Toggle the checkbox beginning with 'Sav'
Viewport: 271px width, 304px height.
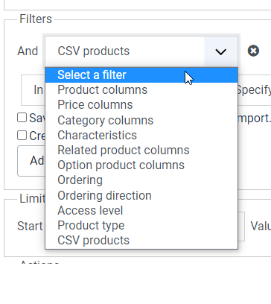(22, 118)
